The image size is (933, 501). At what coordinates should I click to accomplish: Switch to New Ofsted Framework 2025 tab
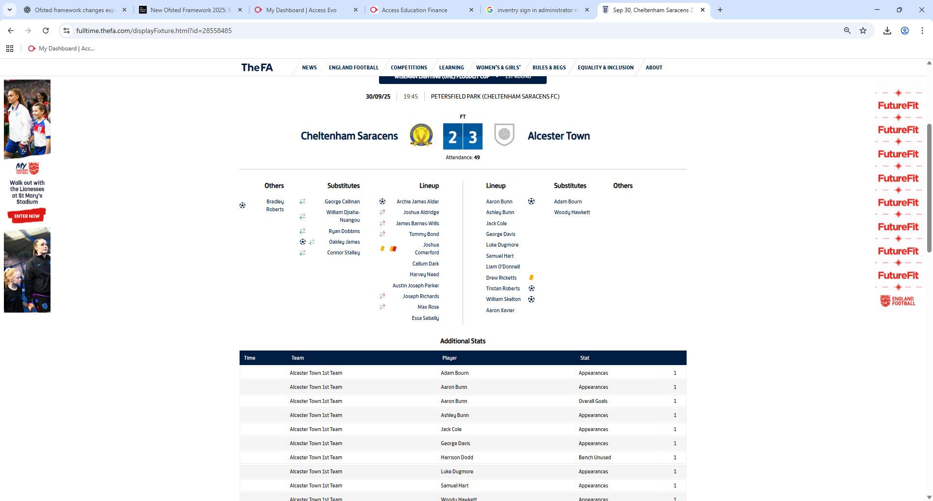pyautogui.click(x=190, y=10)
